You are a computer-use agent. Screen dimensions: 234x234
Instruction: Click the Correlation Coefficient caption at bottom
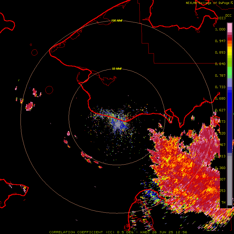click(x=118, y=232)
